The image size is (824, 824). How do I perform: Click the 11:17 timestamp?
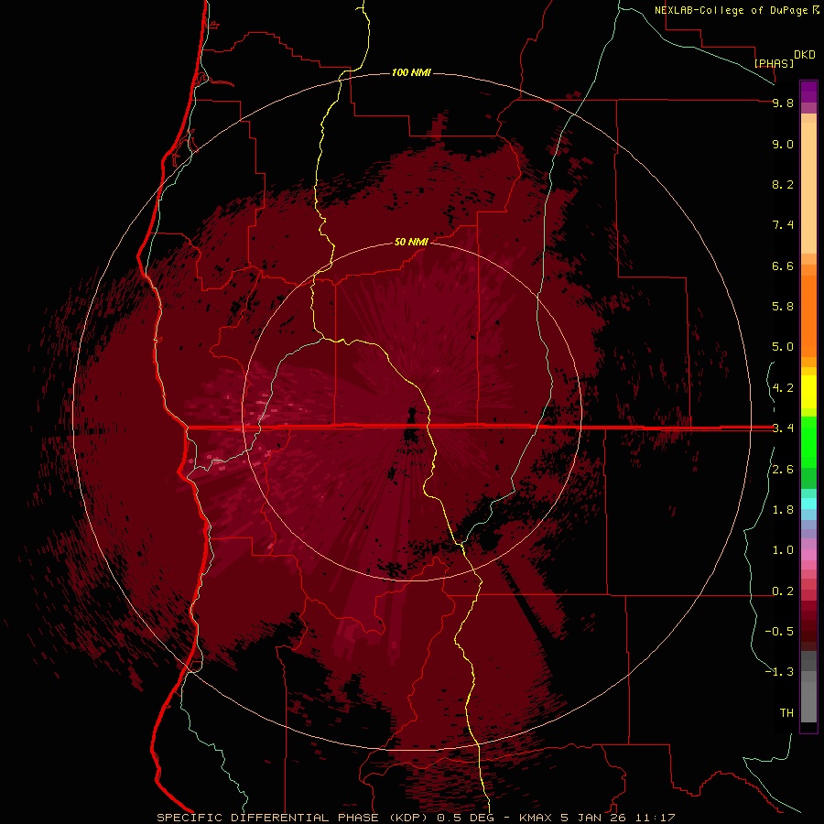tap(655, 818)
